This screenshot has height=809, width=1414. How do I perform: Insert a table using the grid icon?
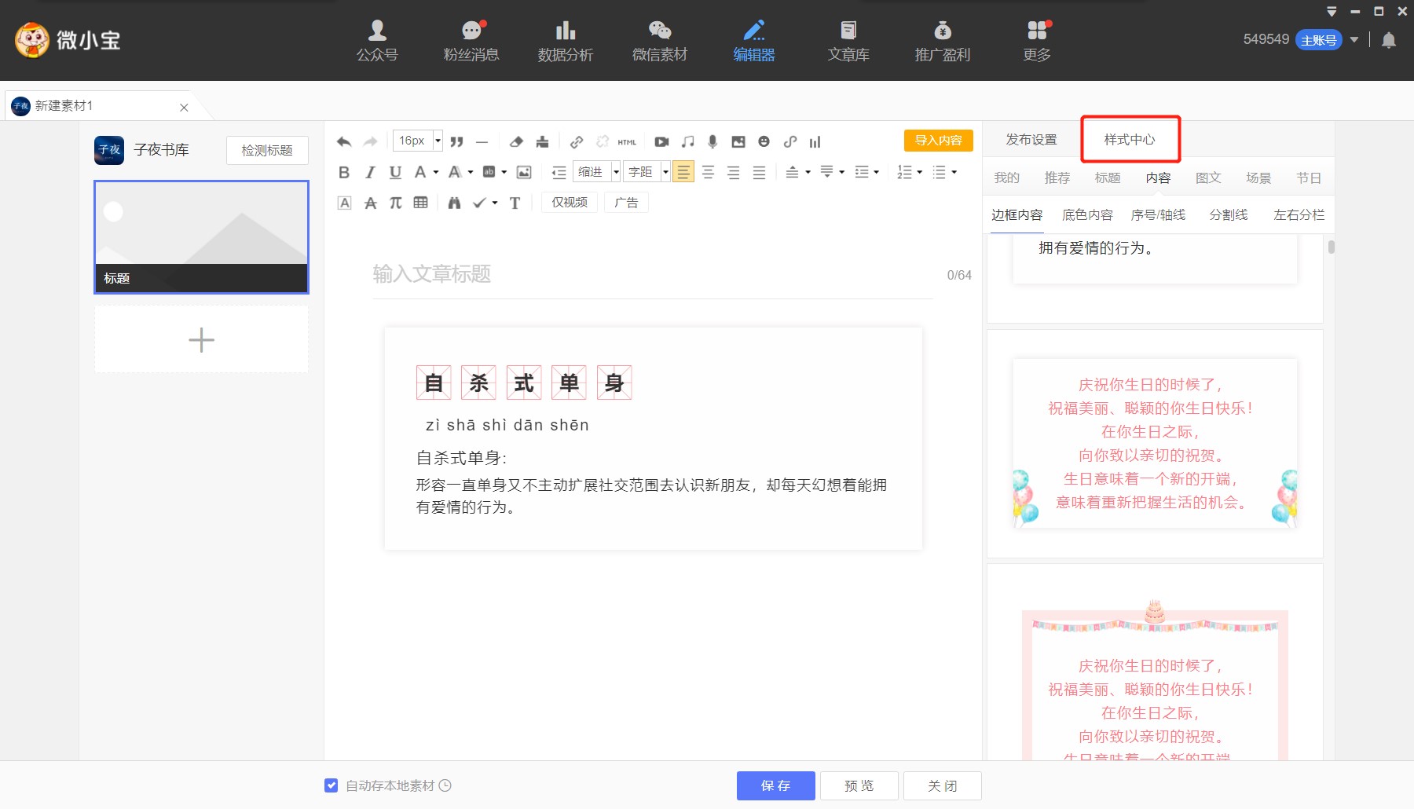(421, 203)
